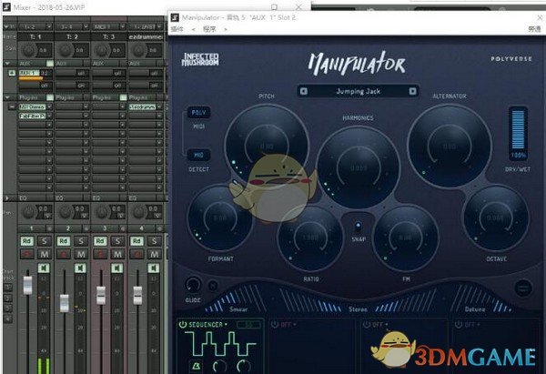This screenshot has width=546, height=374.
Task: Arm record on mixer channel 4
Action: tap(136, 254)
